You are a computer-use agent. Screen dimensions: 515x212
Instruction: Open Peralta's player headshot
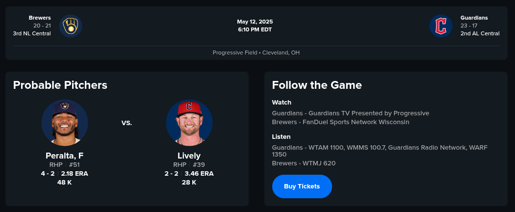(x=65, y=123)
